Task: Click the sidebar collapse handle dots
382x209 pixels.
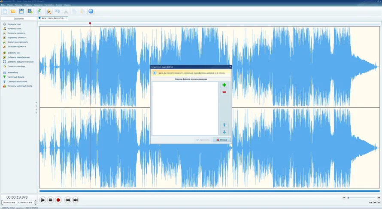Action: click(x=36, y=108)
